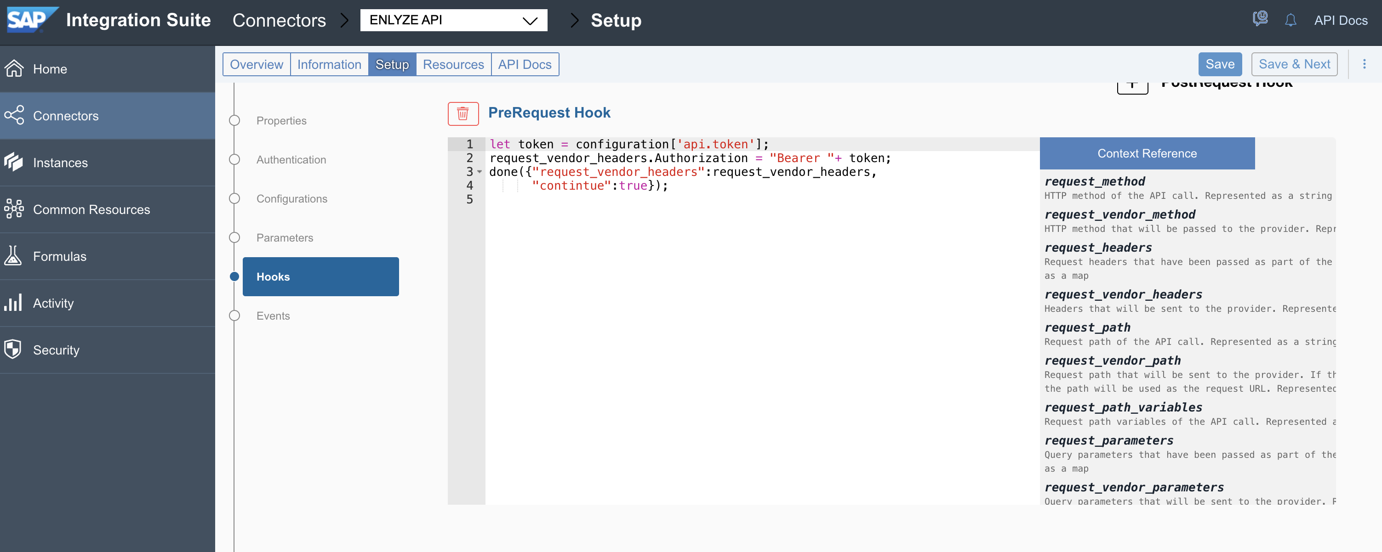Open the Instances icon in sidebar
The image size is (1382, 552).
(x=13, y=162)
